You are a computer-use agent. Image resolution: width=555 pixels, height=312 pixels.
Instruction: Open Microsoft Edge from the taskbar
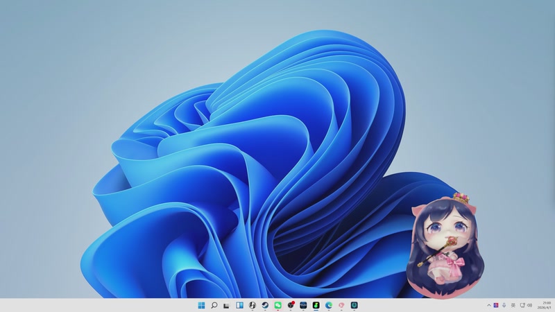(x=329, y=305)
